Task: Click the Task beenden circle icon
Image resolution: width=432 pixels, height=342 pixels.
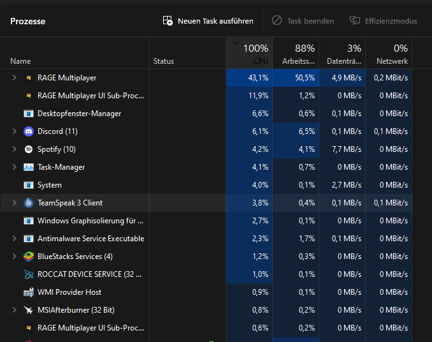Action: click(277, 20)
